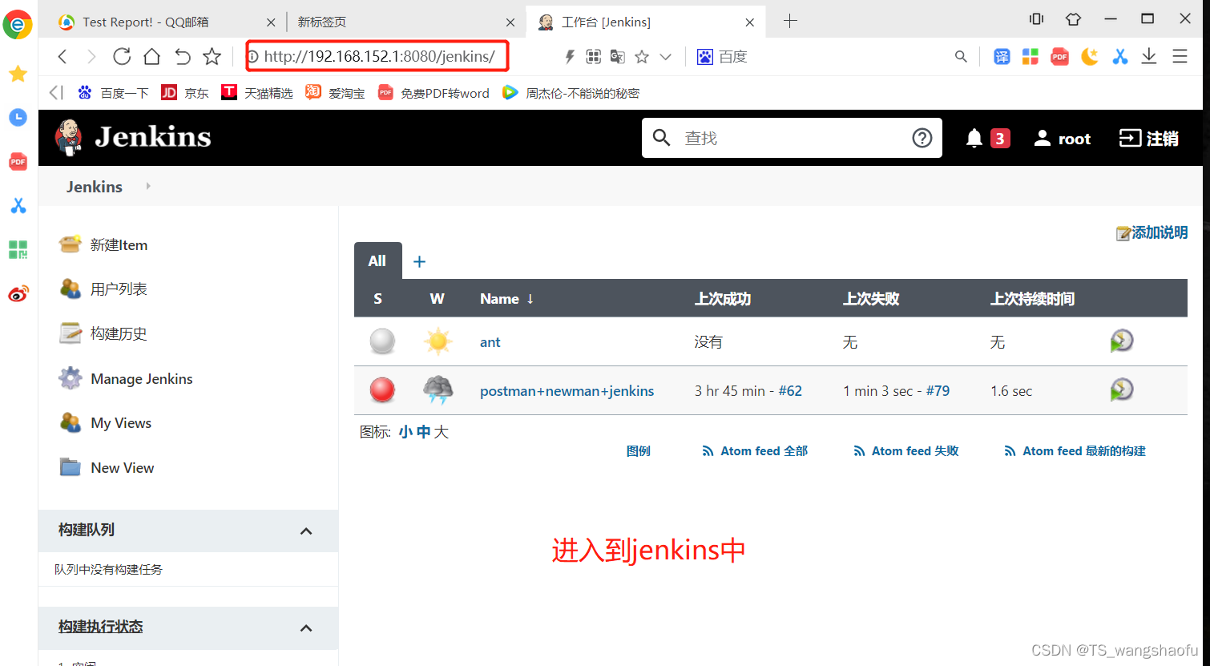This screenshot has height=666, width=1210.
Task: Click the Jenkins butler logo icon
Action: pyautogui.click(x=69, y=138)
